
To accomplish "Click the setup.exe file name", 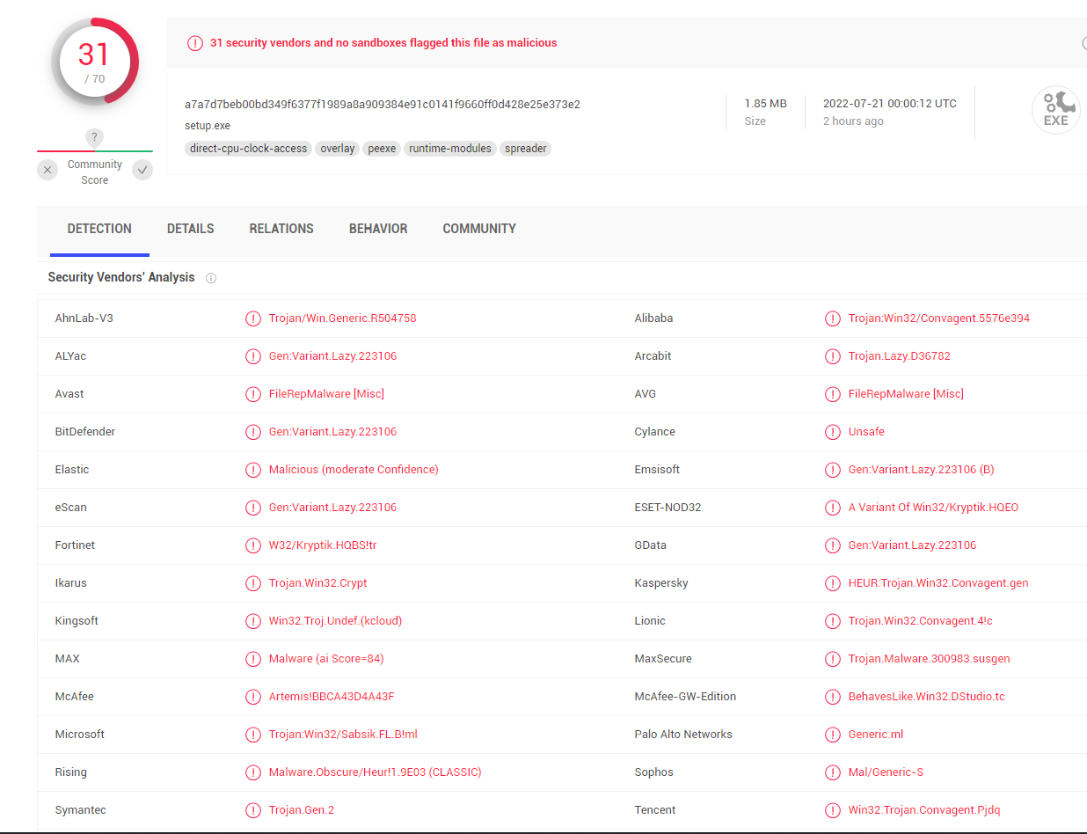I will (208, 126).
